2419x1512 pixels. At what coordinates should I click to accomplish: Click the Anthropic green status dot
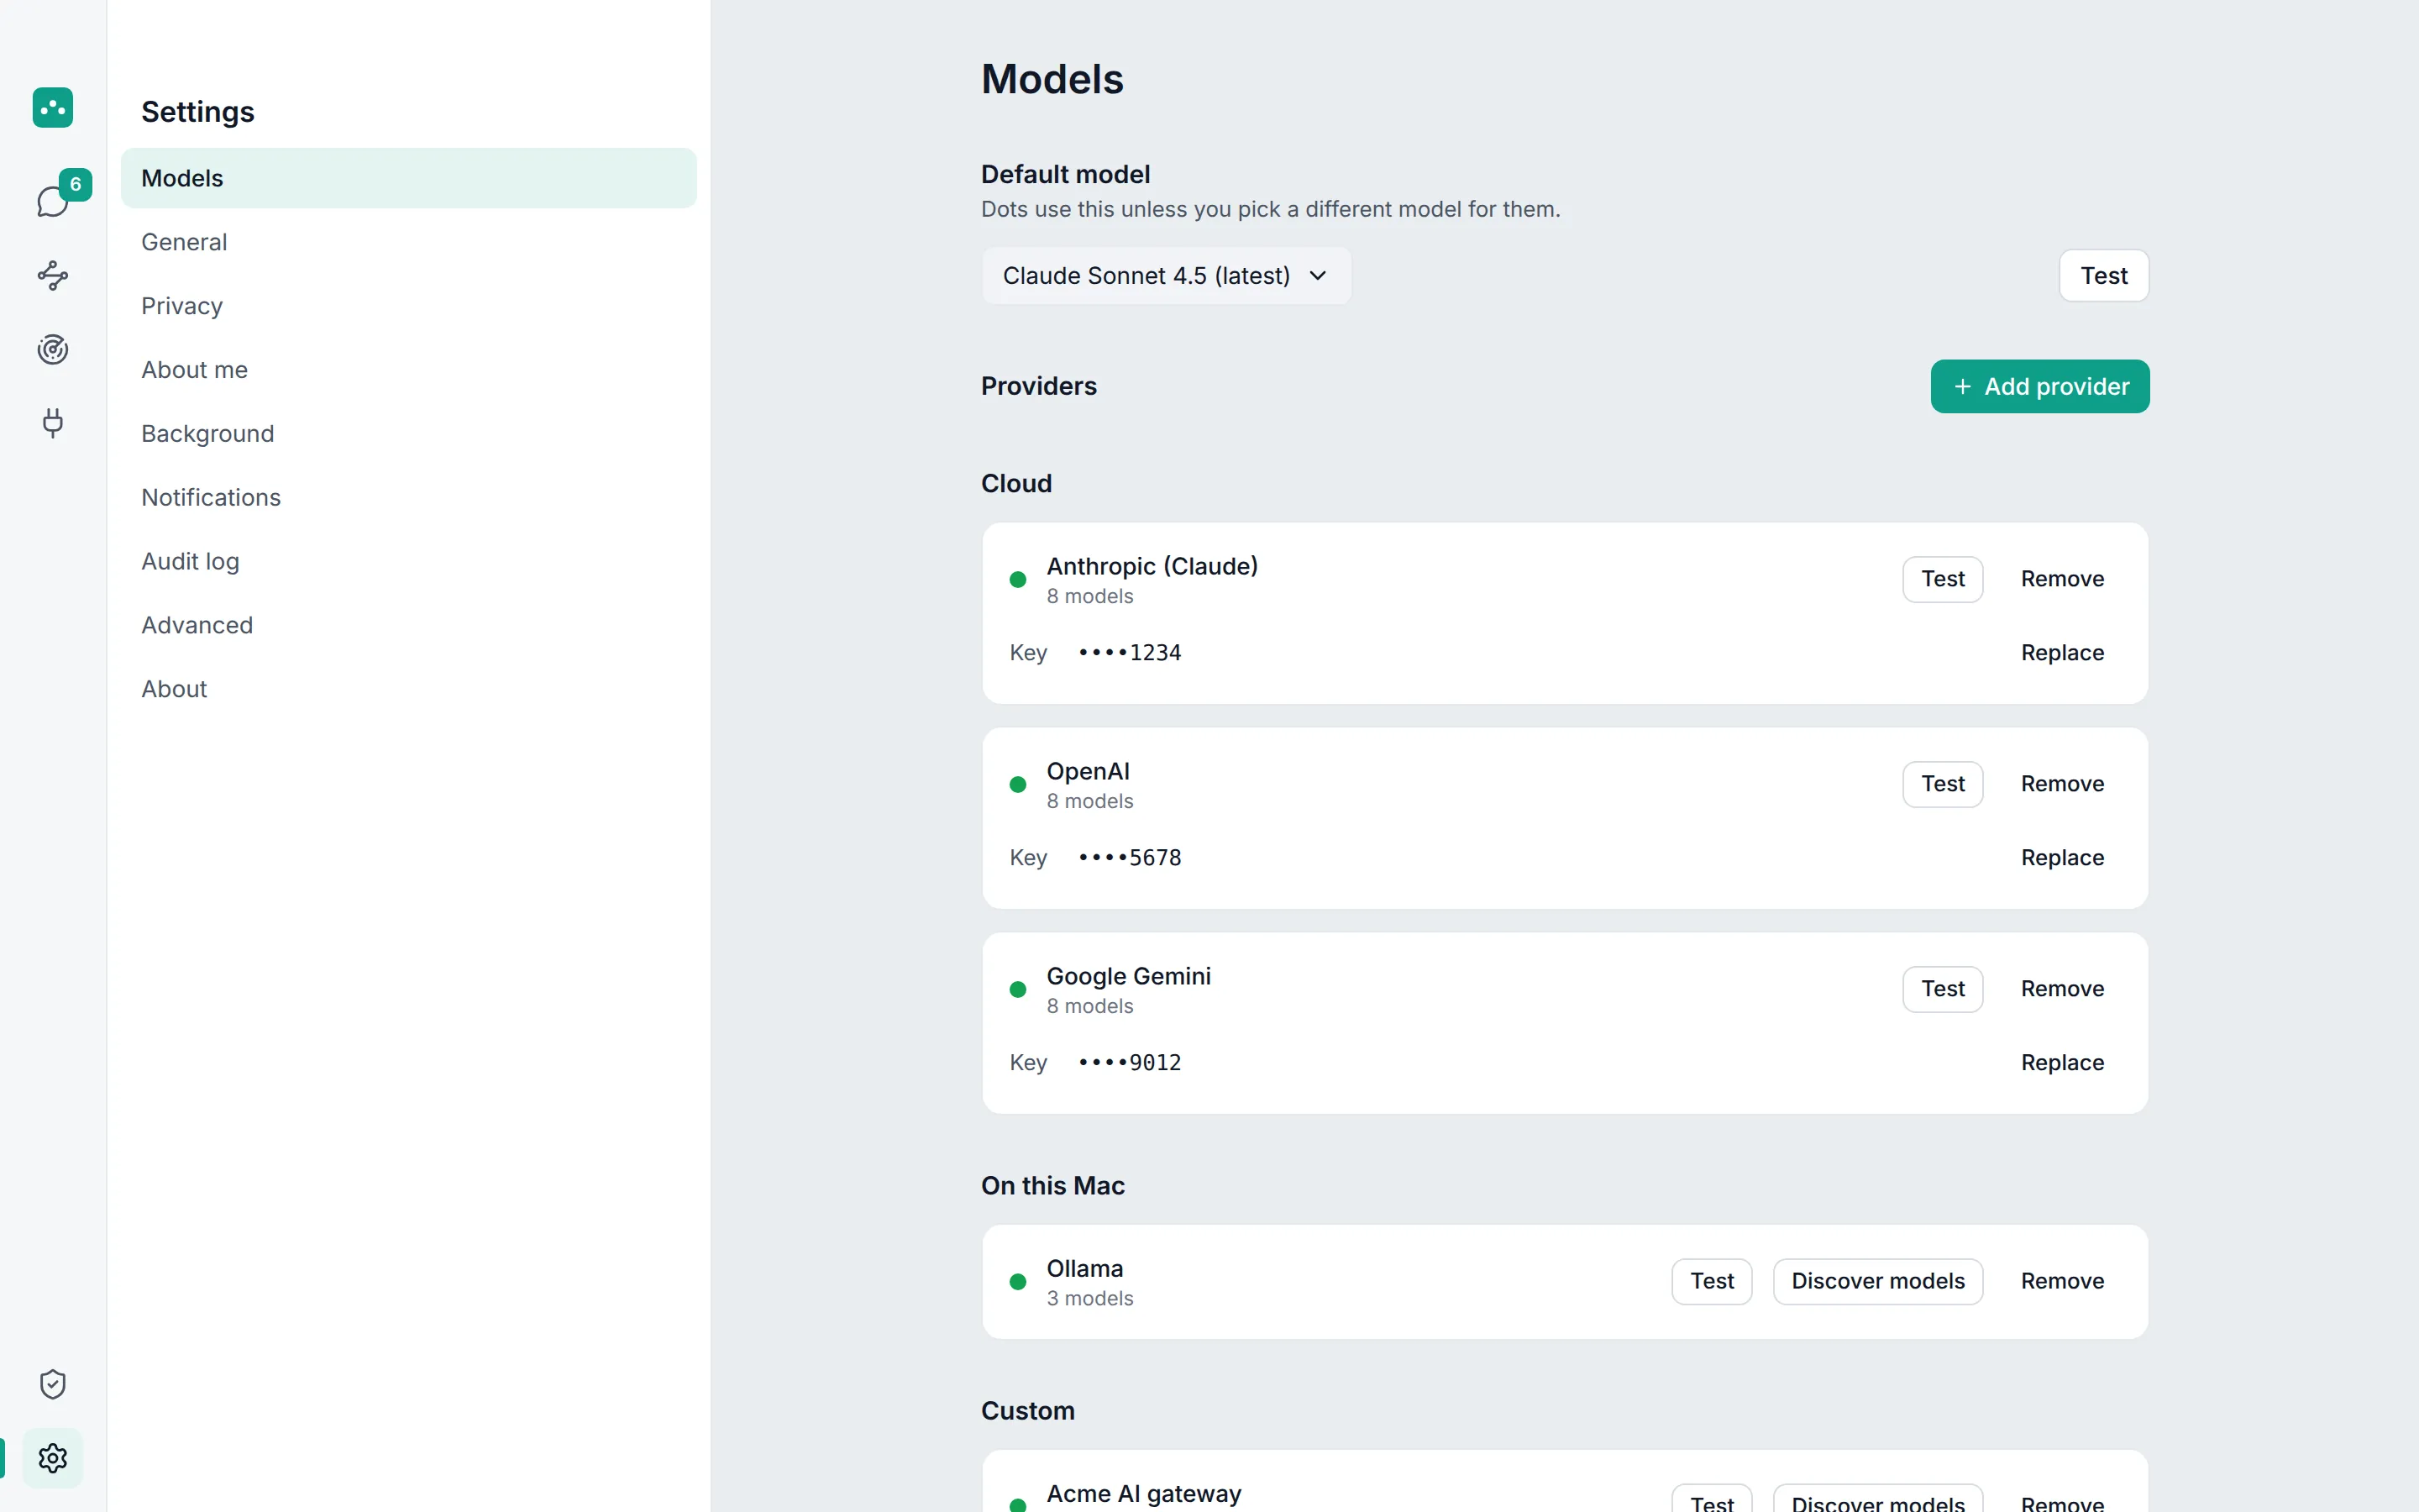1018,580
